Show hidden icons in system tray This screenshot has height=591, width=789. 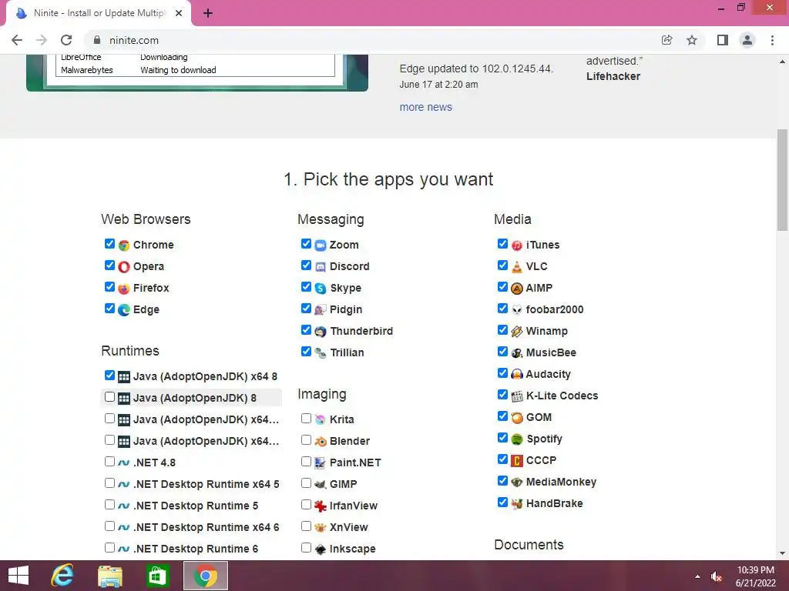pos(697,576)
